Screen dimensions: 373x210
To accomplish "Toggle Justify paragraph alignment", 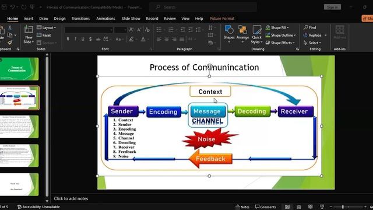I will coord(182,39).
